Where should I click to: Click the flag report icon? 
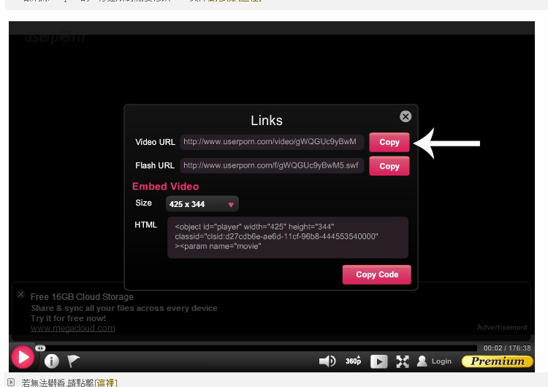tap(74, 361)
